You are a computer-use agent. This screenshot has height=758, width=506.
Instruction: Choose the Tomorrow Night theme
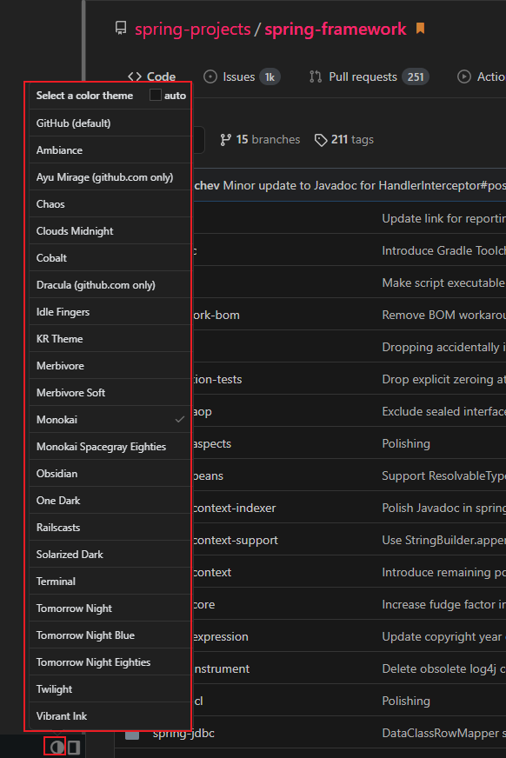coord(110,608)
